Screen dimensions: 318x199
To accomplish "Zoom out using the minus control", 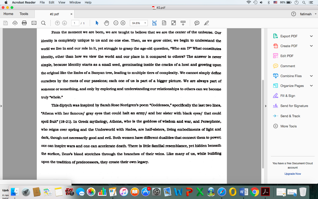I will 116,23.
